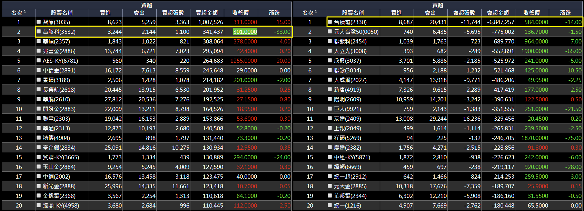Open stock 中信金(2891)
Screen dimensions: 584x211
[x=59, y=70]
